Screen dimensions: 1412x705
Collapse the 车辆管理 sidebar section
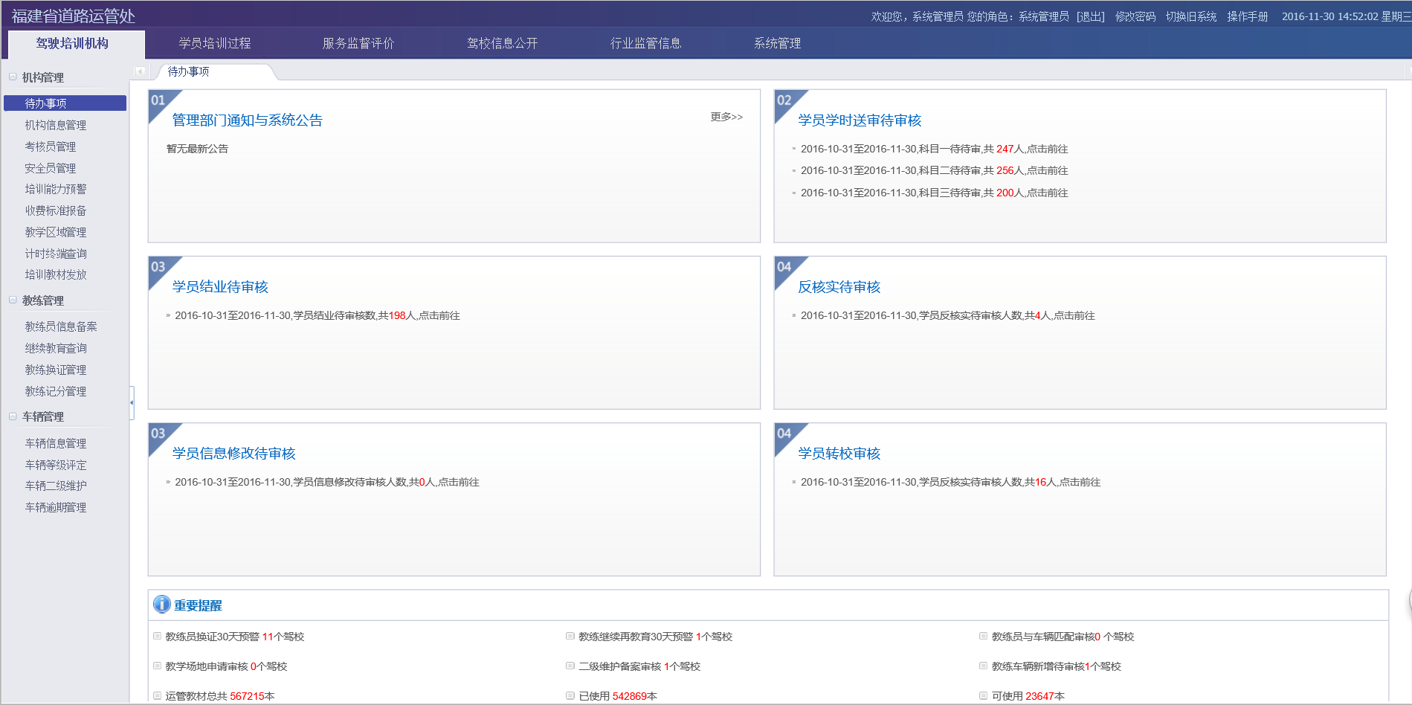[x=13, y=416]
